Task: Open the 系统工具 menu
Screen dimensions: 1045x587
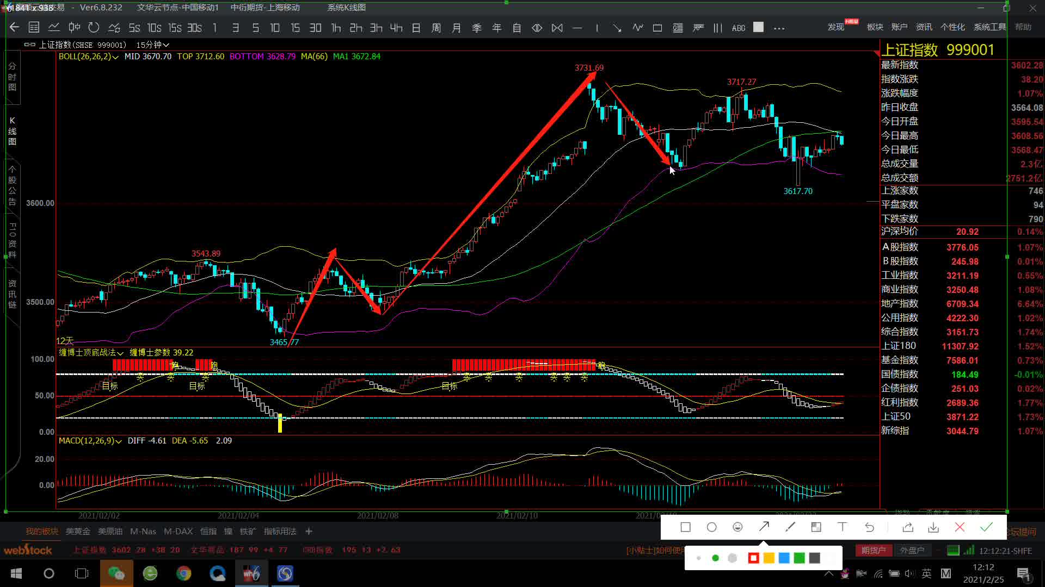Action: 989,27
